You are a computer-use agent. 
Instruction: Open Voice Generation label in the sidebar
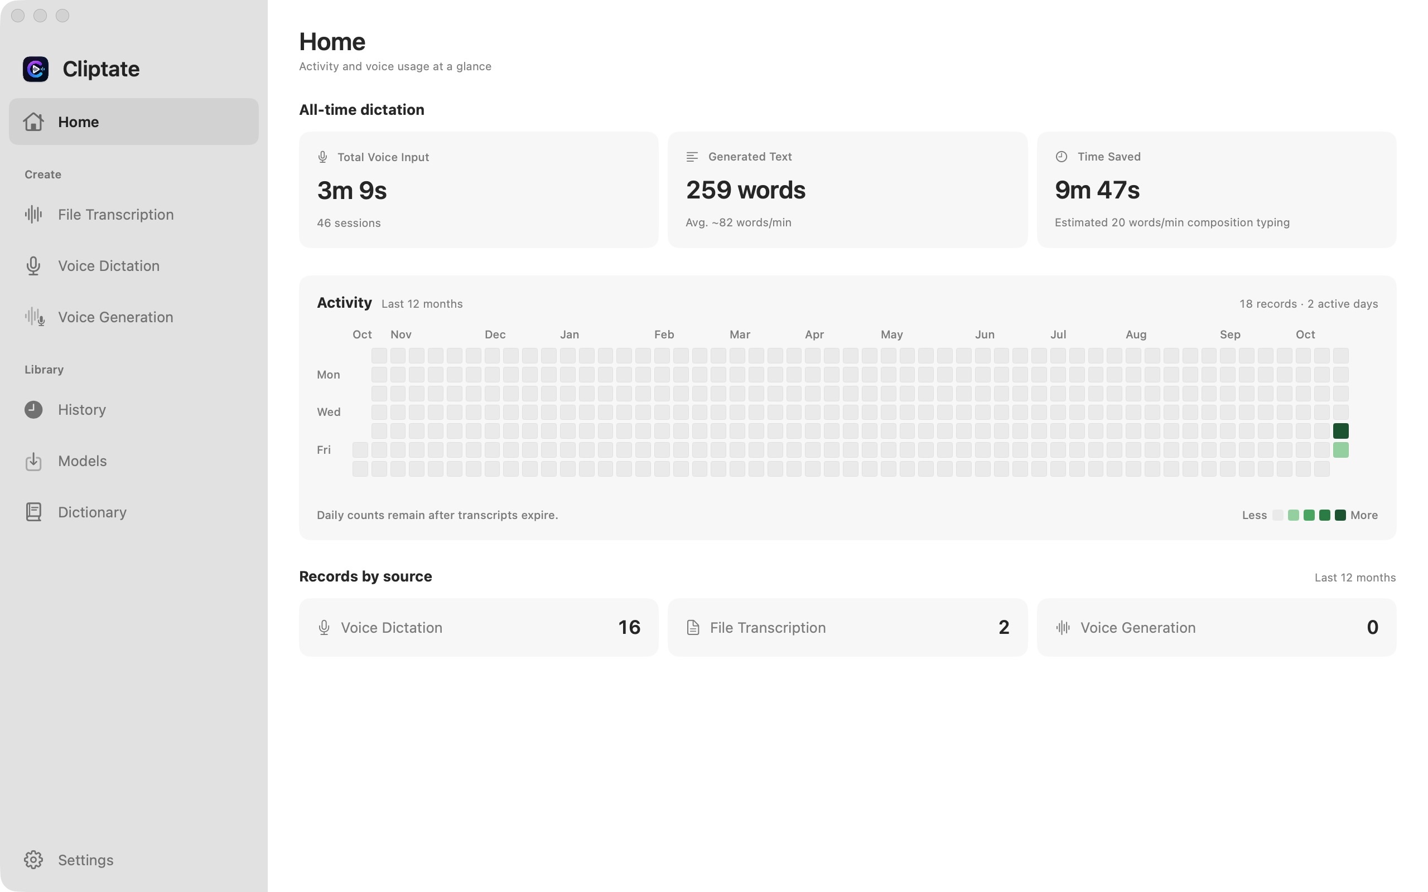pyautogui.click(x=115, y=317)
